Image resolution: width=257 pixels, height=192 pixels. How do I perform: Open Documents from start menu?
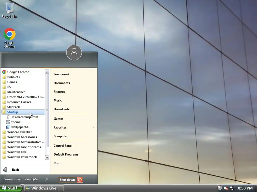[62, 83]
